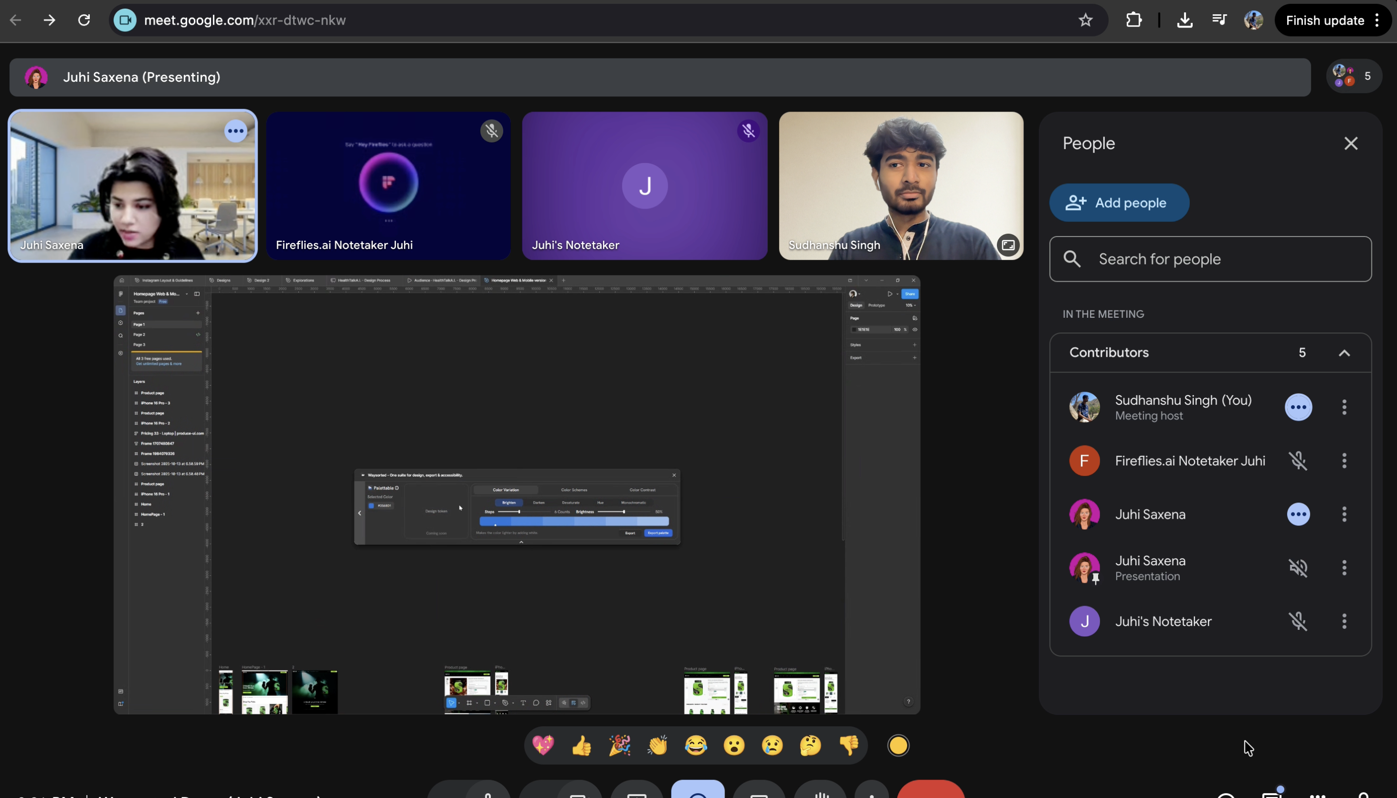
Task: Open options dots on Juhi Saxena's video tile
Action: 236,131
